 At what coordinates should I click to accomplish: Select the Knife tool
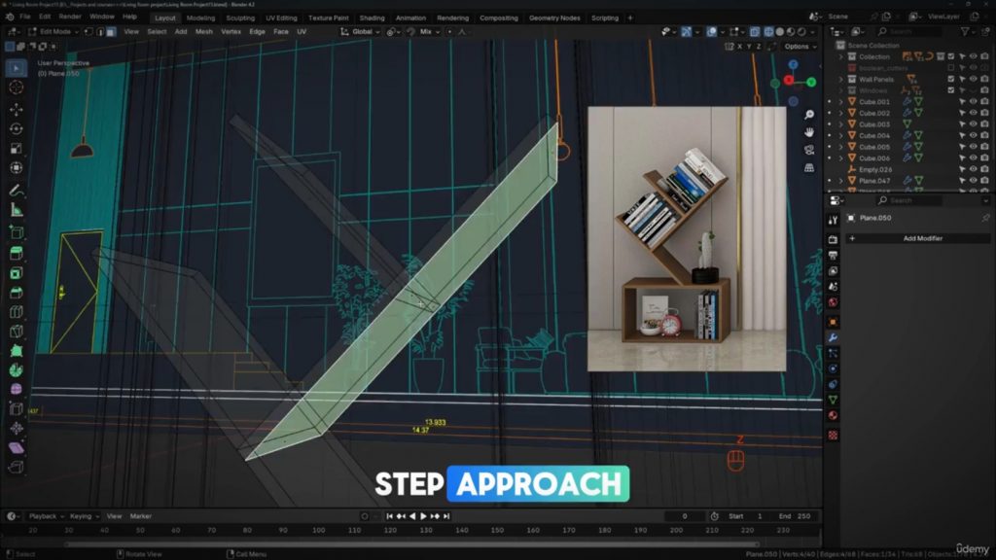coord(17,331)
